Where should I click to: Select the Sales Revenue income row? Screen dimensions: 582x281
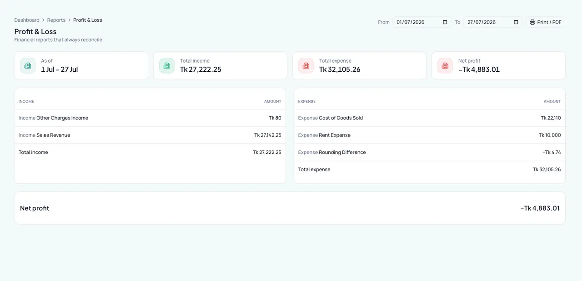150,135
